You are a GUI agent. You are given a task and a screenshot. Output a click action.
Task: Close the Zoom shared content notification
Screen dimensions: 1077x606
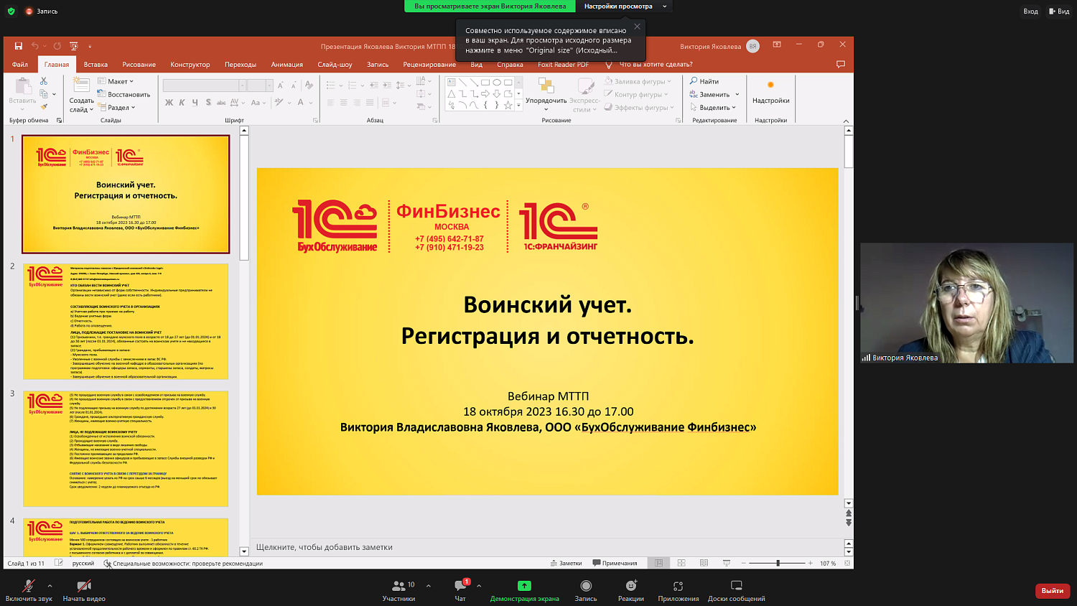637,27
